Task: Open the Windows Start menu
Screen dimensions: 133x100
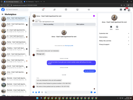Action: (37, 98)
